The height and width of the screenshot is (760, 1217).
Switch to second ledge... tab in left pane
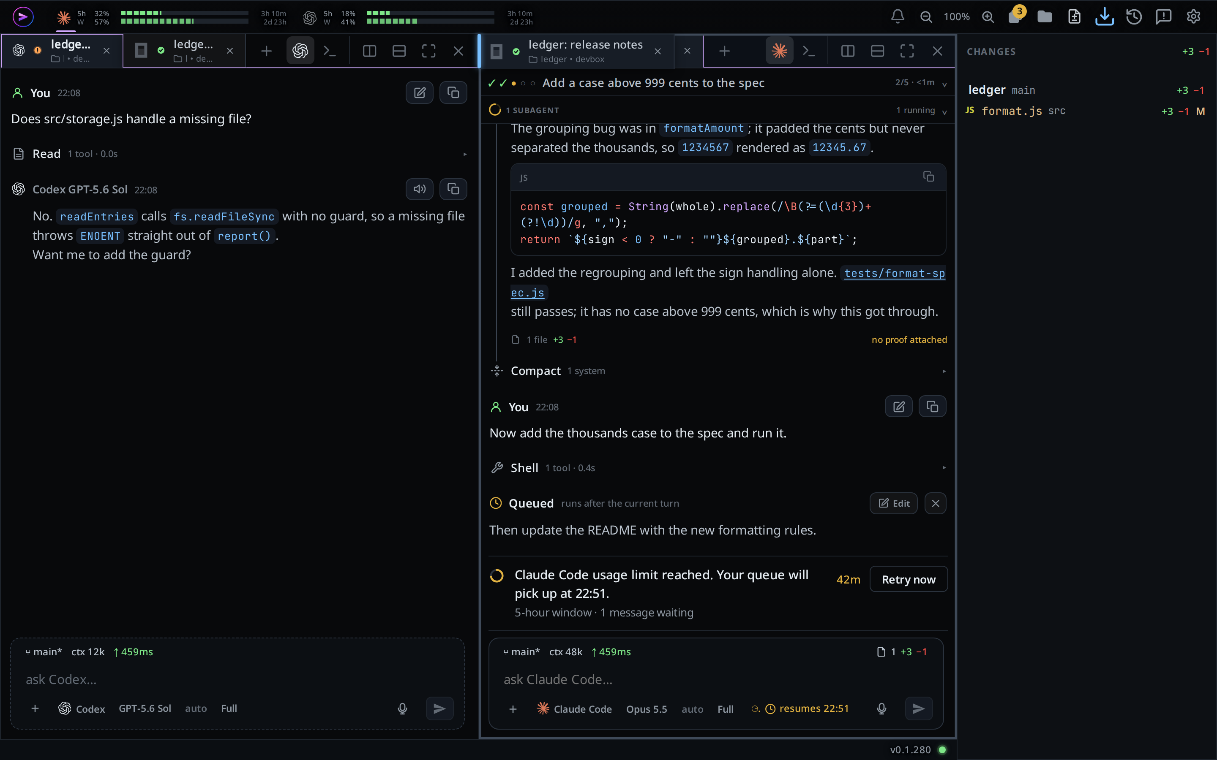point(184,51)
